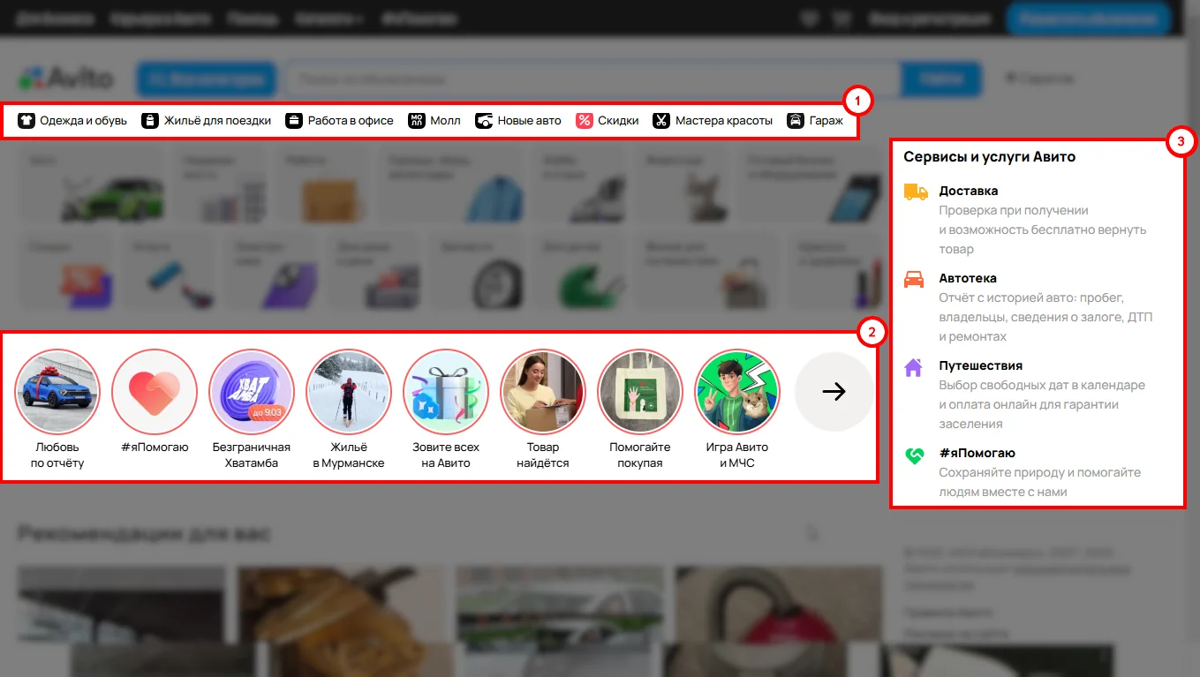Click the Автотека car icon
Viewport: 1200px width, 677px height.
coord(914,279)
